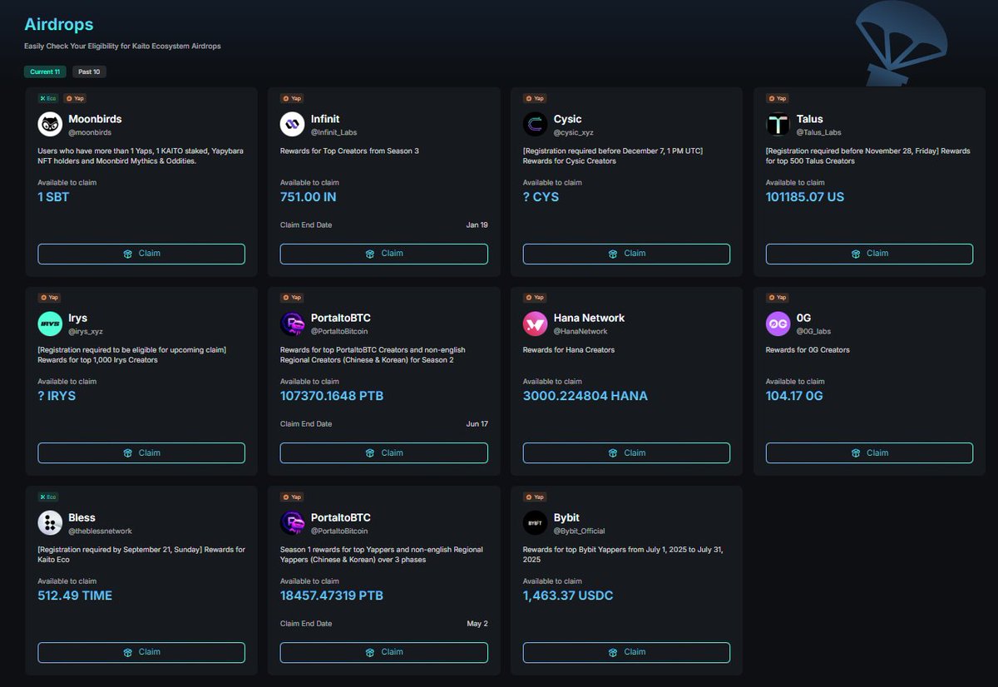Click the Eco tag on Moonbirds card
Screen dimensions: 998x687
[48, 98]
